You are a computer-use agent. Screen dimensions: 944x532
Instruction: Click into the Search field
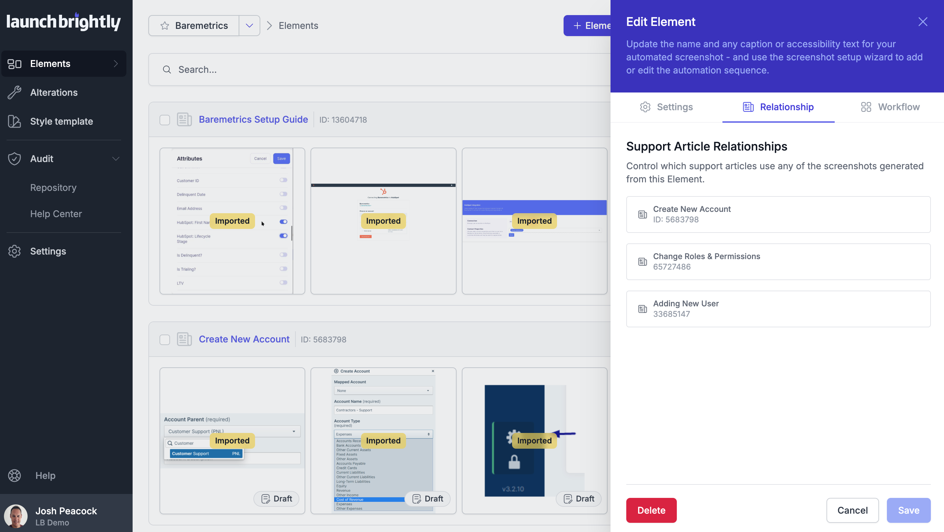click(x=380, y=70)
